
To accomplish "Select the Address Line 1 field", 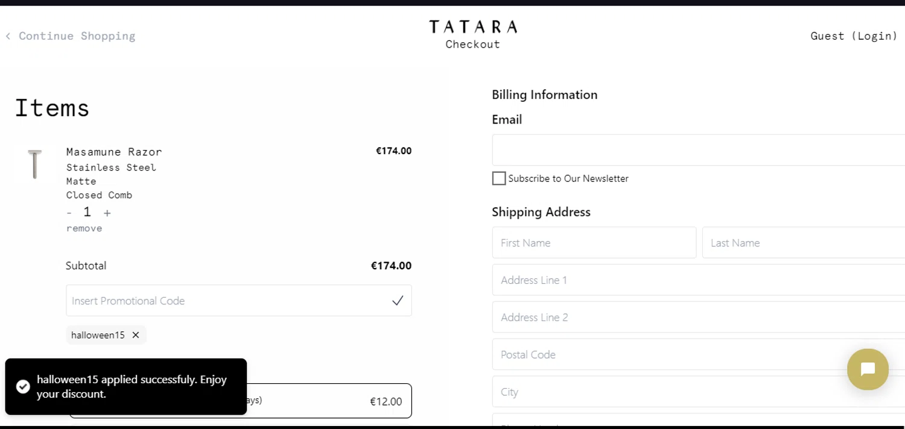I will coord(699,280).
